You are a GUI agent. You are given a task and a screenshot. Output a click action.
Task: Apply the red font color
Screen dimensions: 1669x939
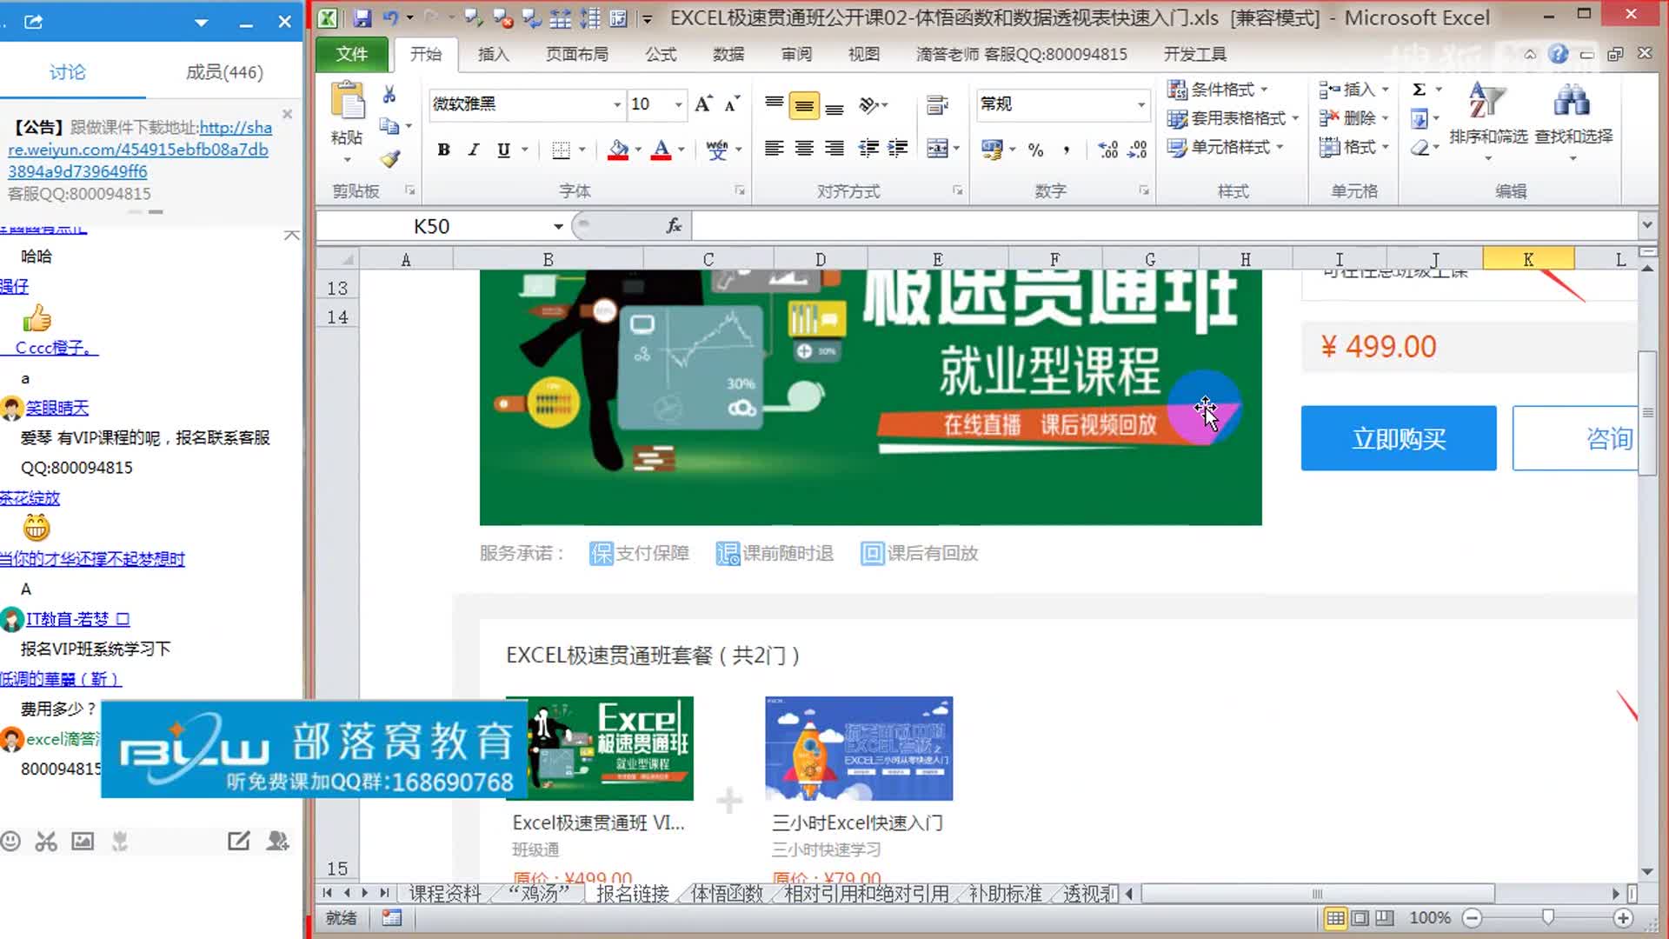662,150
